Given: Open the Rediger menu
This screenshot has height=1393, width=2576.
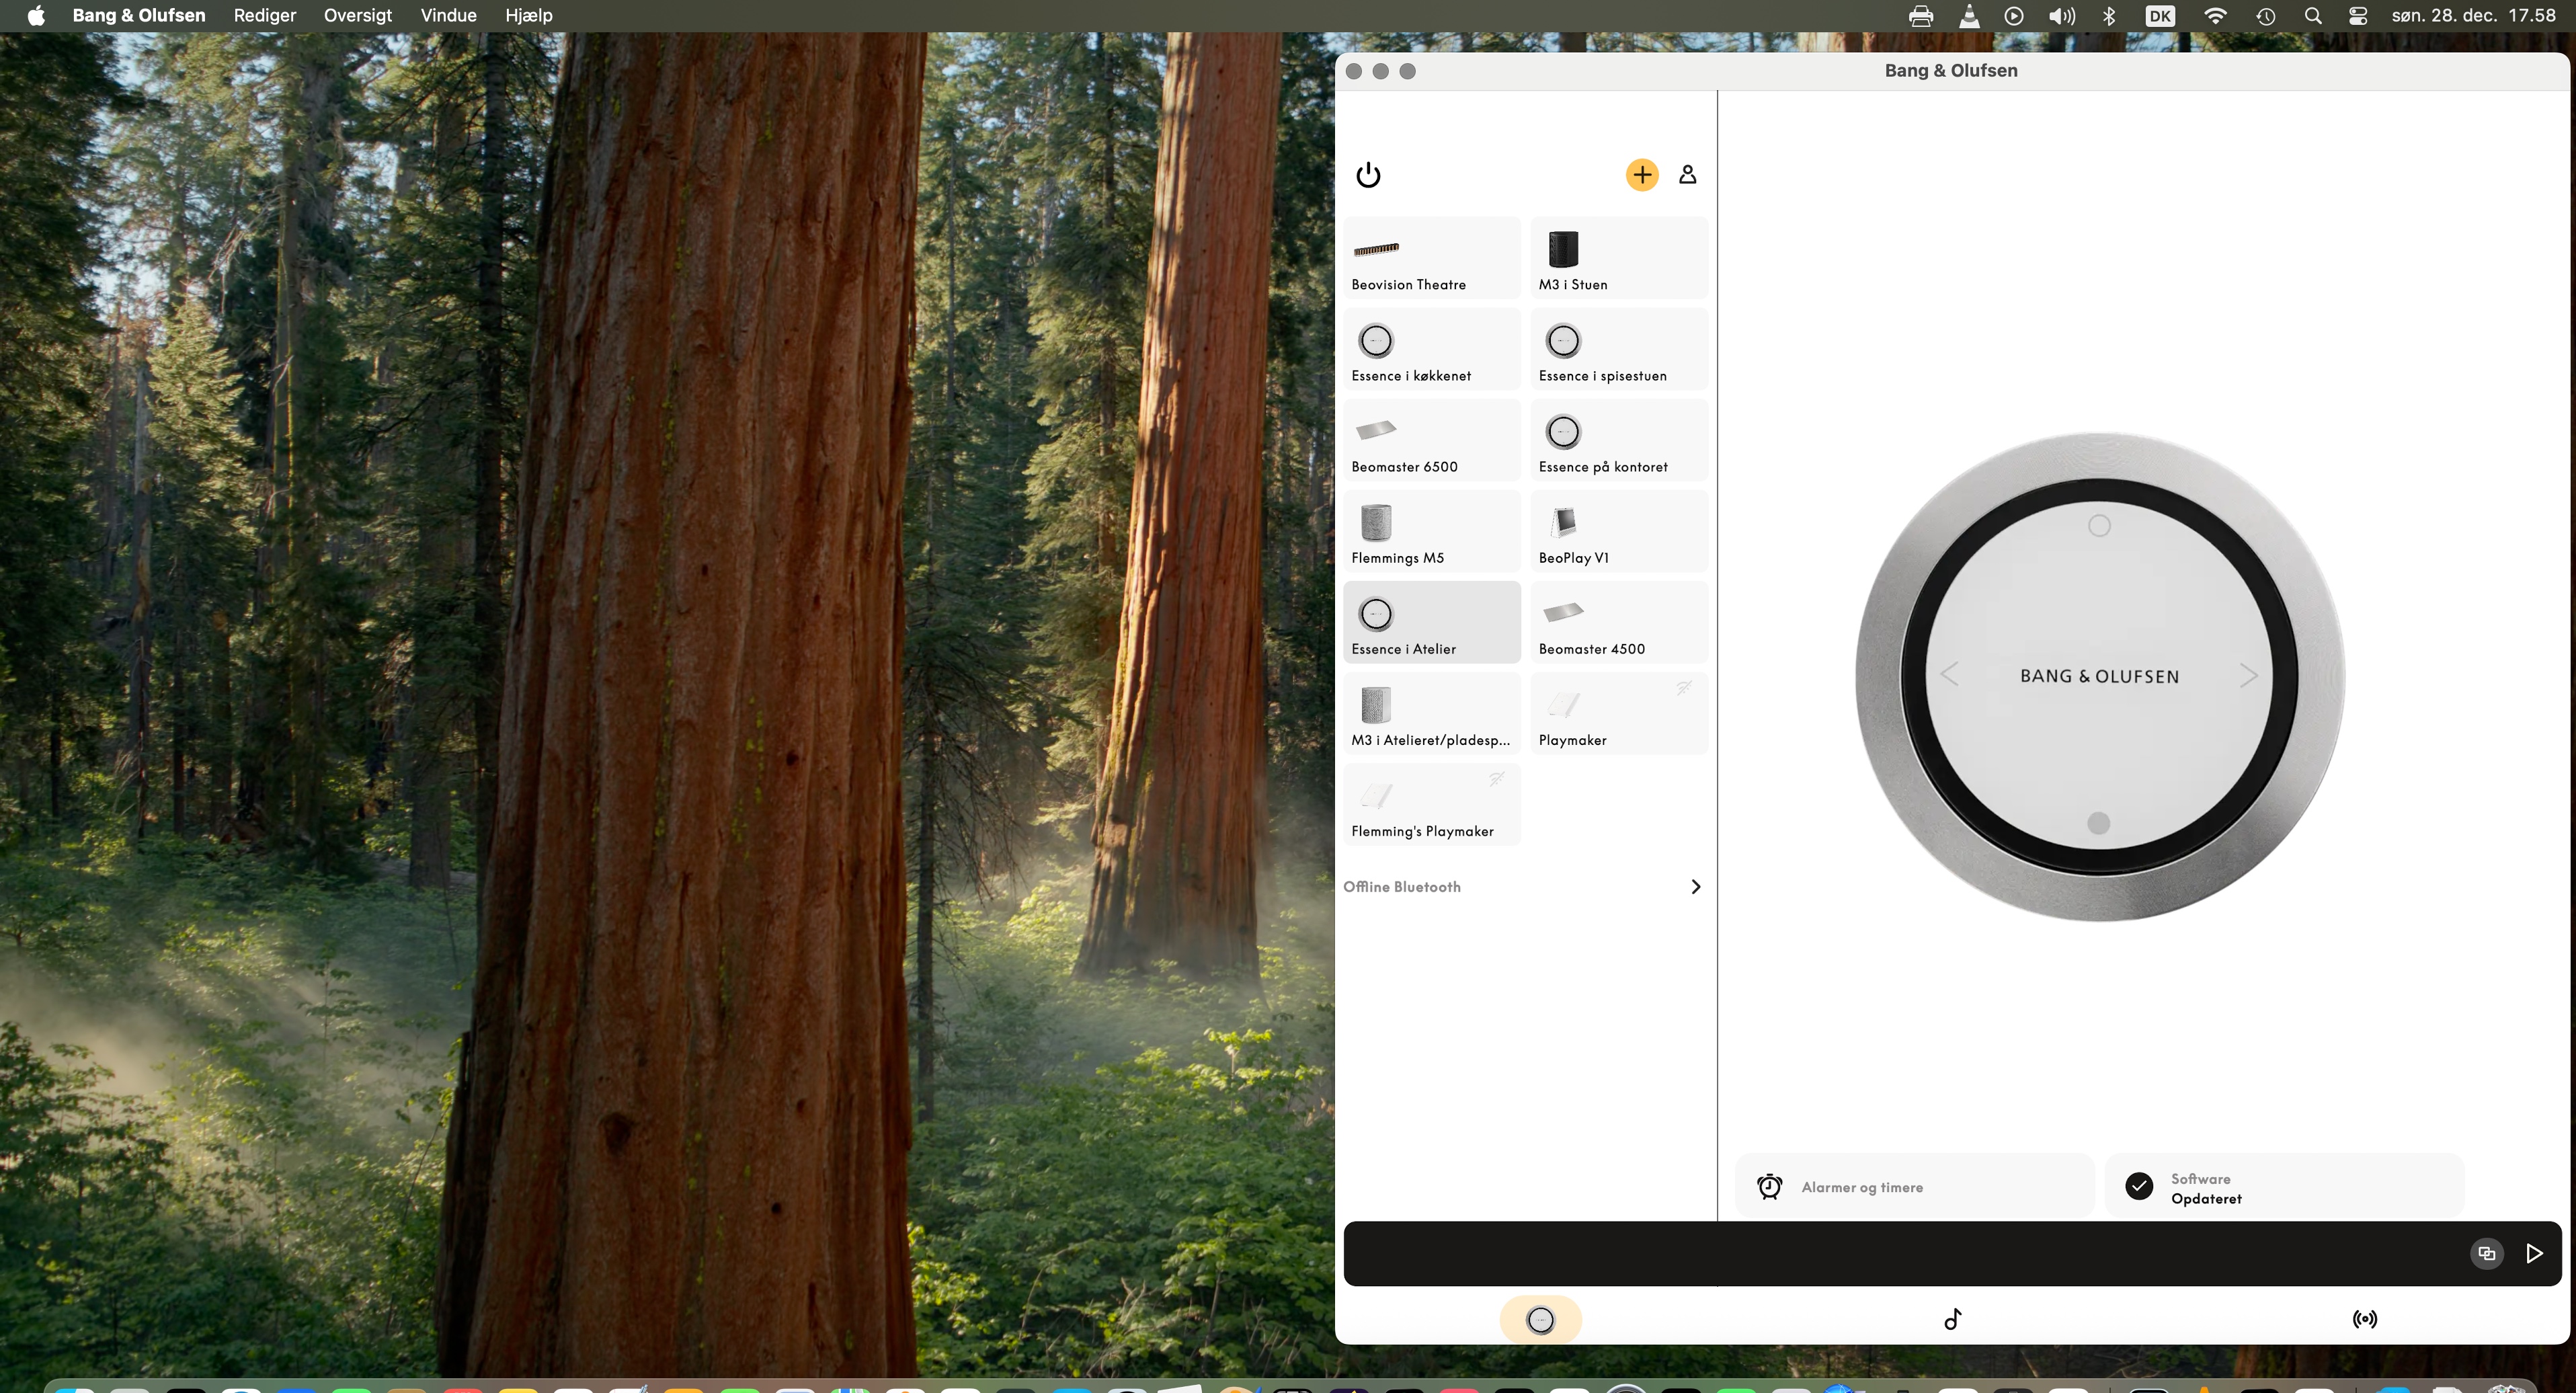Looking at the screenshot, I should [264, 15].
